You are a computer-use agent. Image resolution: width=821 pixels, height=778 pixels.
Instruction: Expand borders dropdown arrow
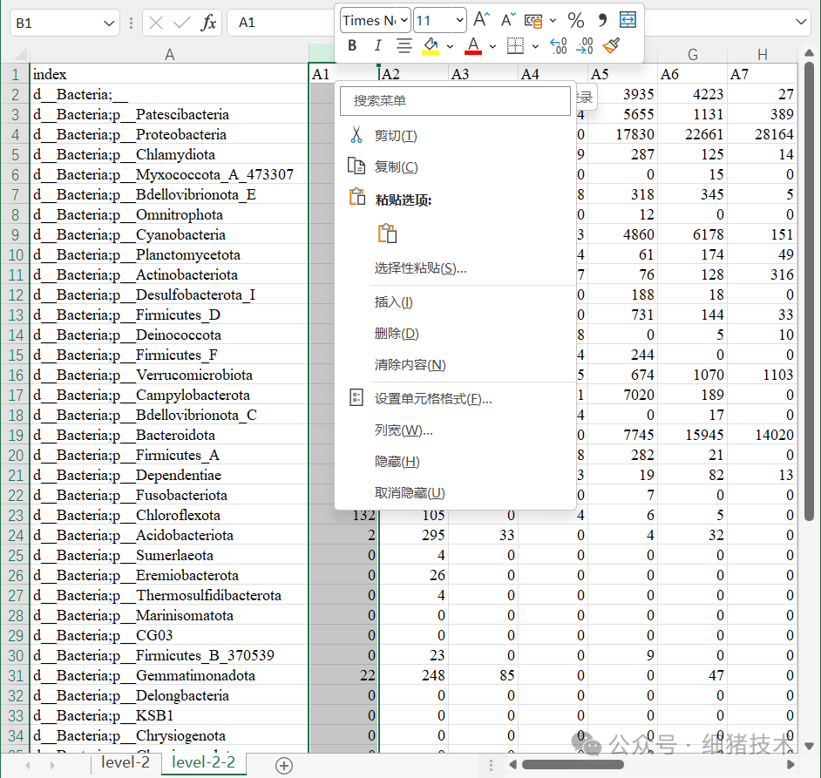[535, 46]
